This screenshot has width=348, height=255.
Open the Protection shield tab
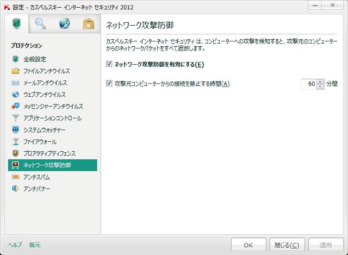tap(17, 24)
